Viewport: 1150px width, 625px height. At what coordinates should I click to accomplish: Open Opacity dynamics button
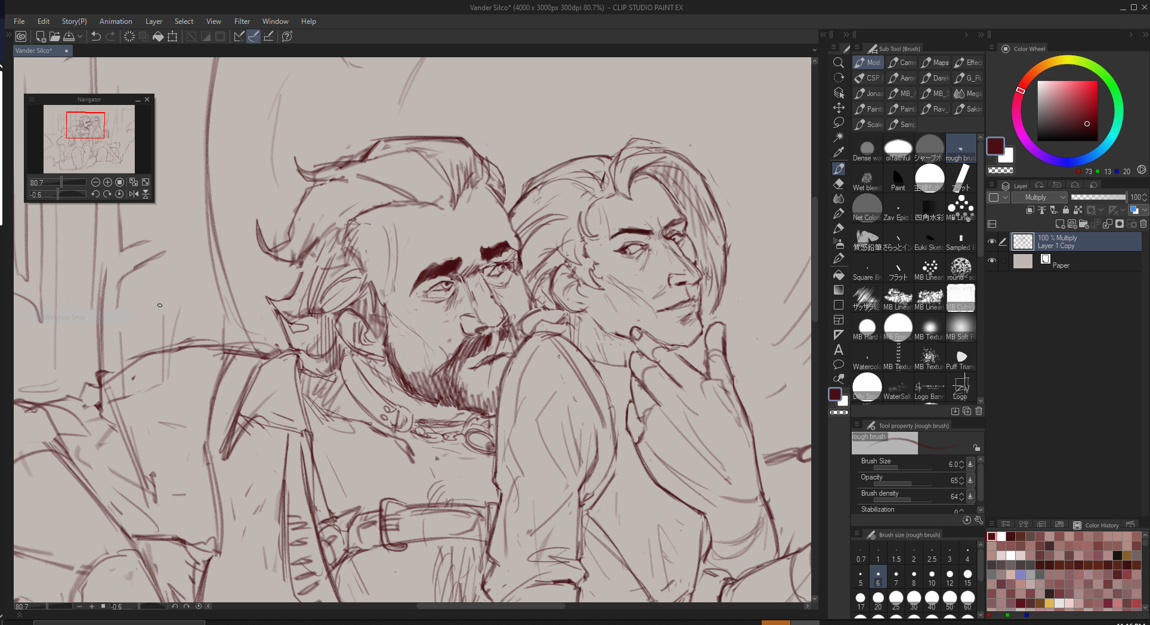970,480
